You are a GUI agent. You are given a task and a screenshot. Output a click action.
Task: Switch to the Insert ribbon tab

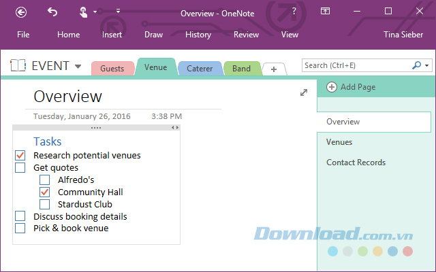112,35
